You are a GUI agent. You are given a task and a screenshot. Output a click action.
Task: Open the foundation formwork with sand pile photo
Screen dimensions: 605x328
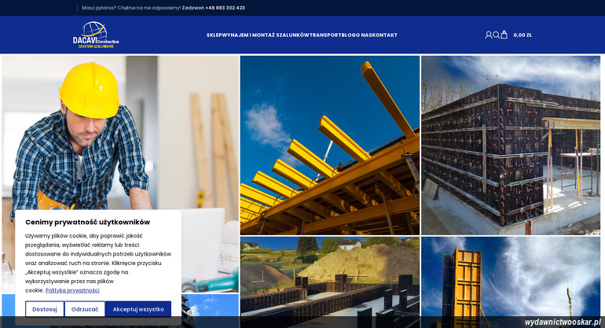(330, 282)
